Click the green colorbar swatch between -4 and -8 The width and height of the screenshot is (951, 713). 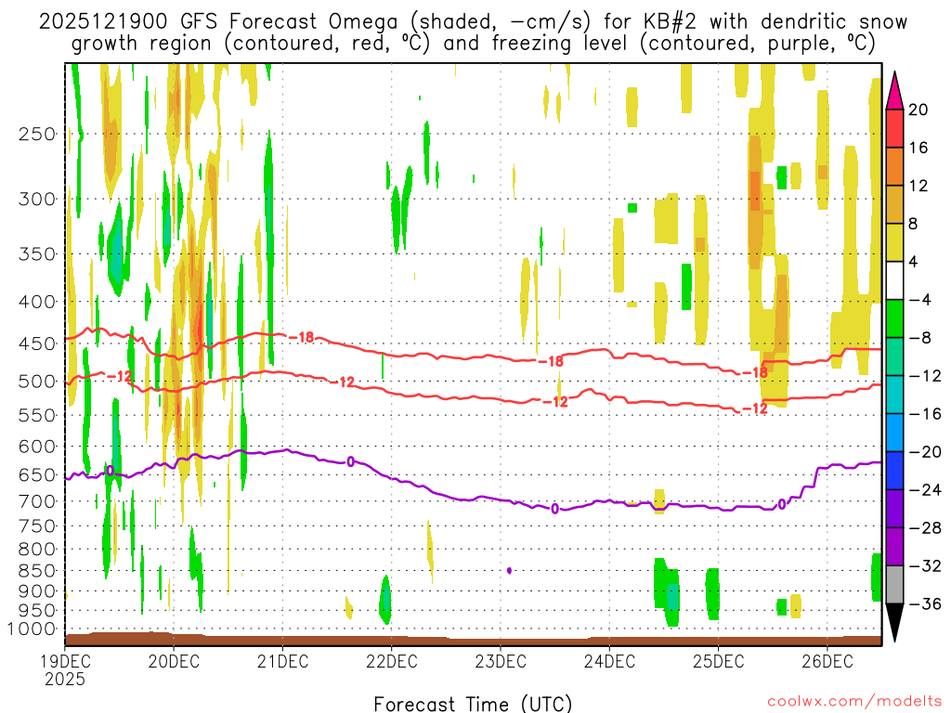click(x=894, y=319)
